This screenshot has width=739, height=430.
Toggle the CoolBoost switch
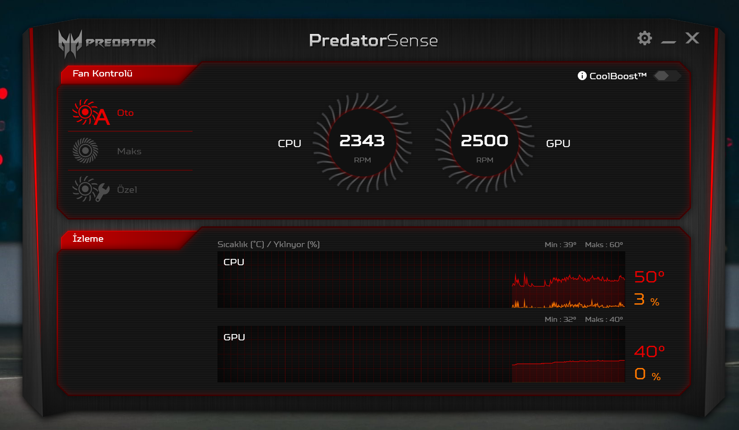[x=667, y=76]
